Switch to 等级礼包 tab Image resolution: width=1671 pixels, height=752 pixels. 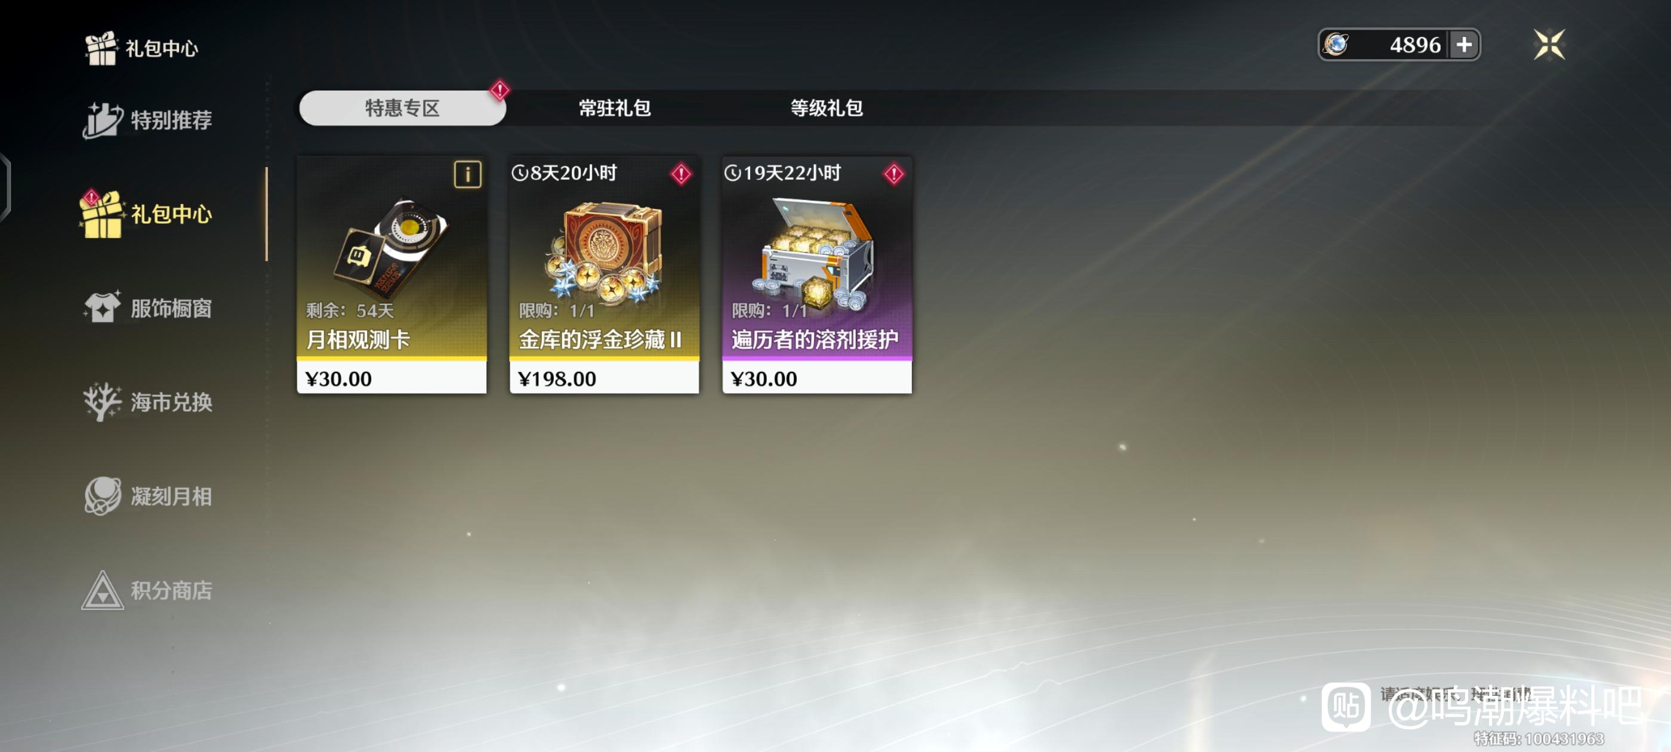point(827,107)
